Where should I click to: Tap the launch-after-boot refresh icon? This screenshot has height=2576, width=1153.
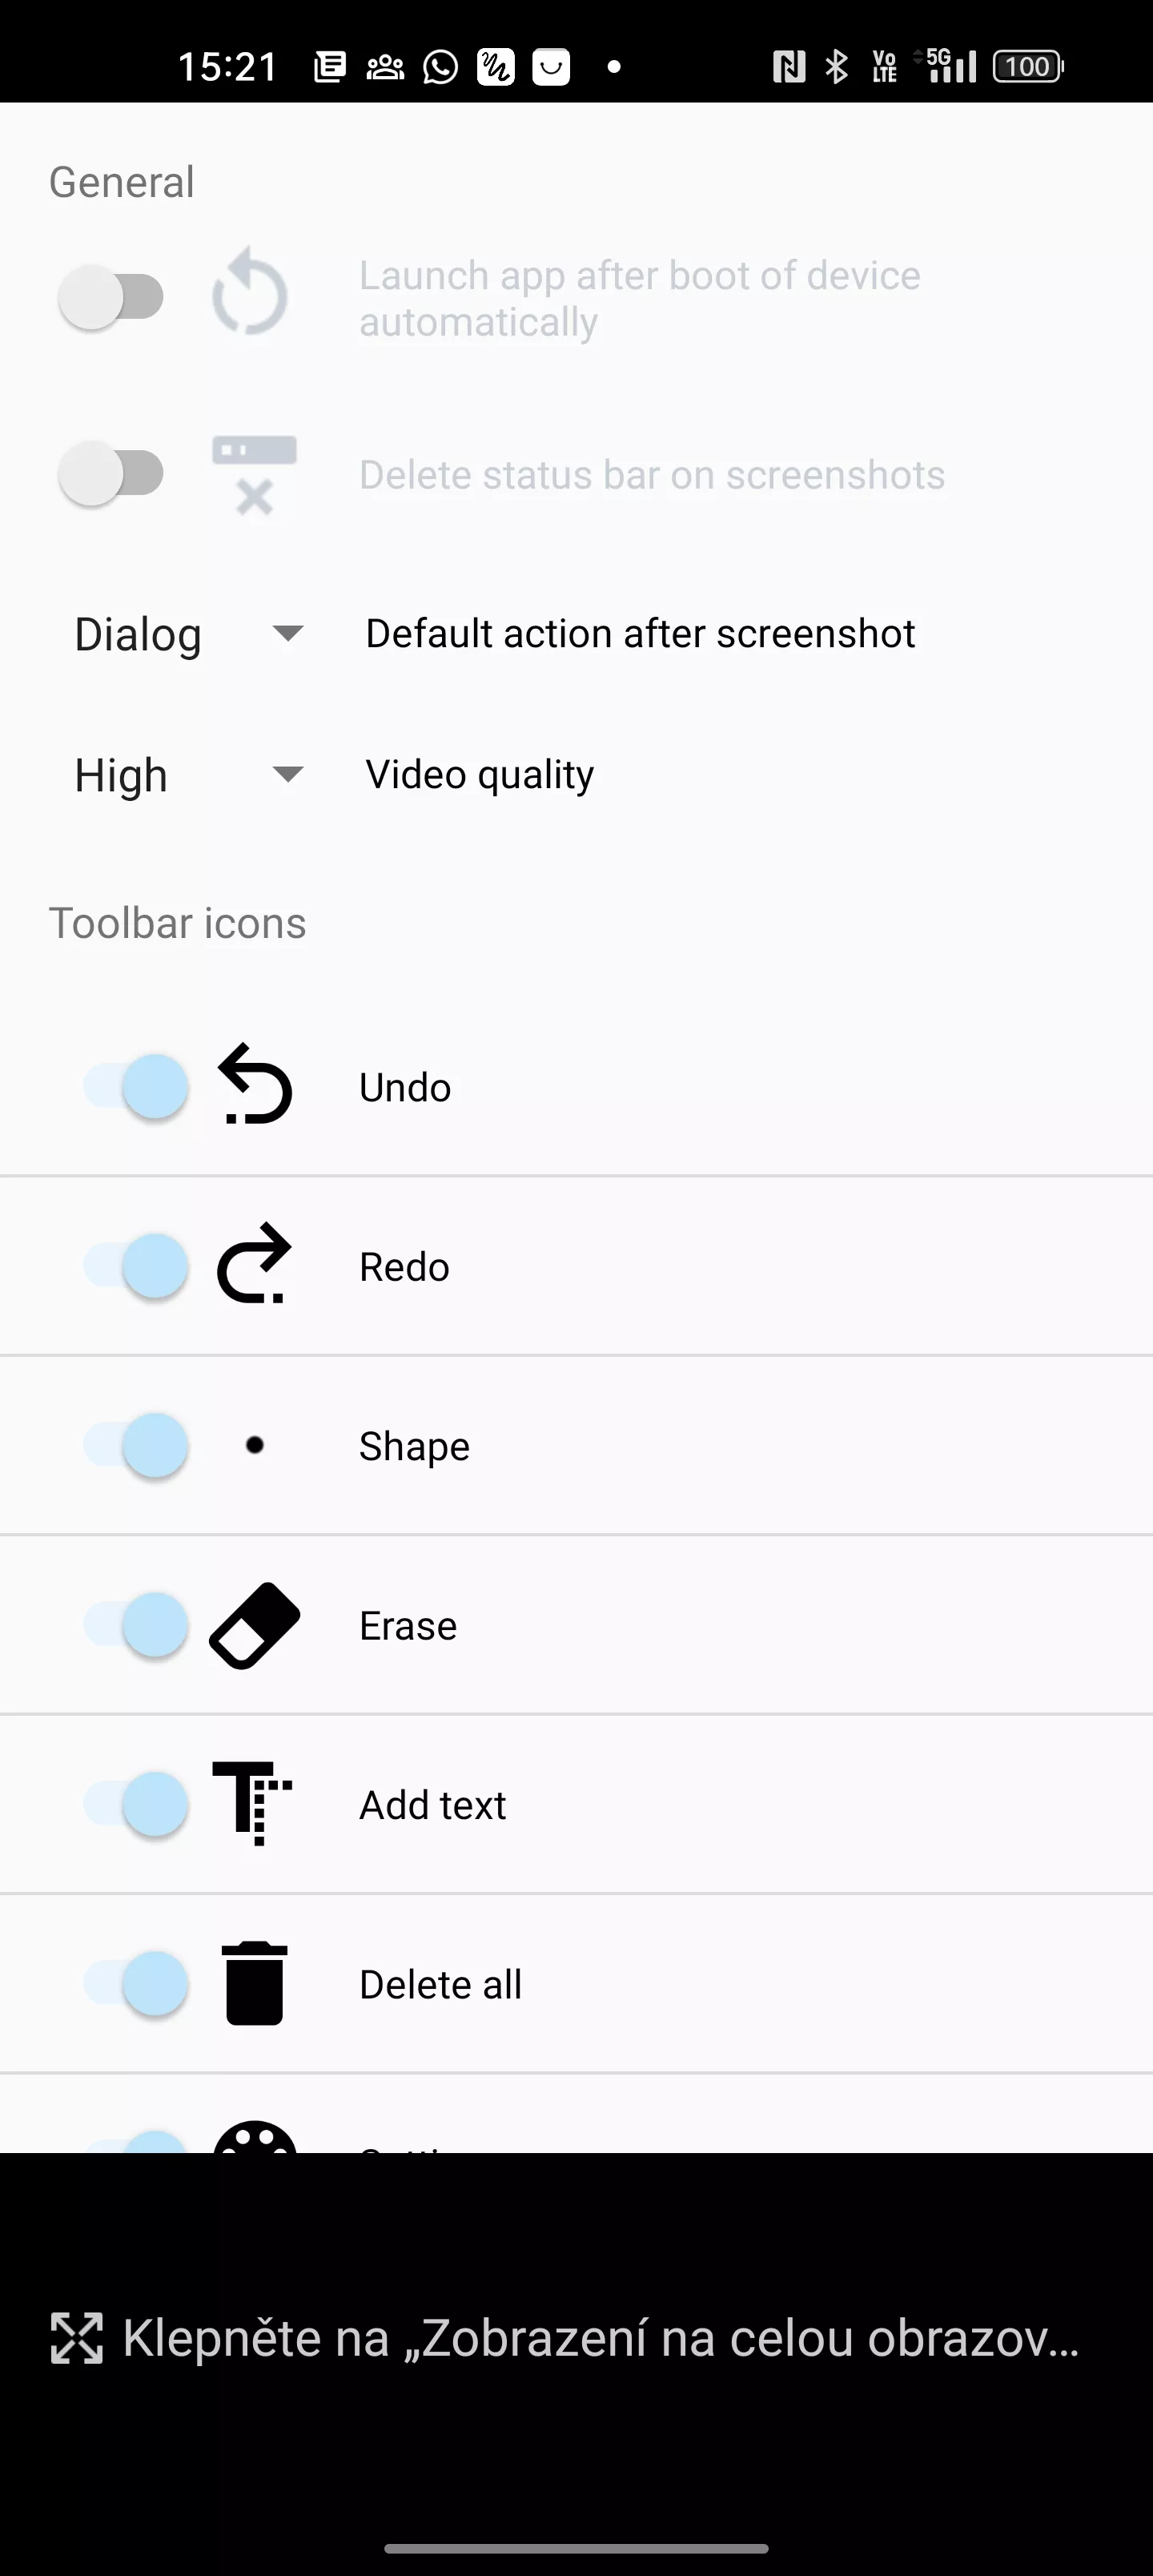pos(250,296)
